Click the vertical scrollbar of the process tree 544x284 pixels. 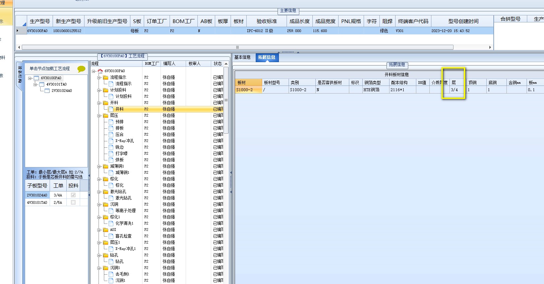tap(226, 100)
